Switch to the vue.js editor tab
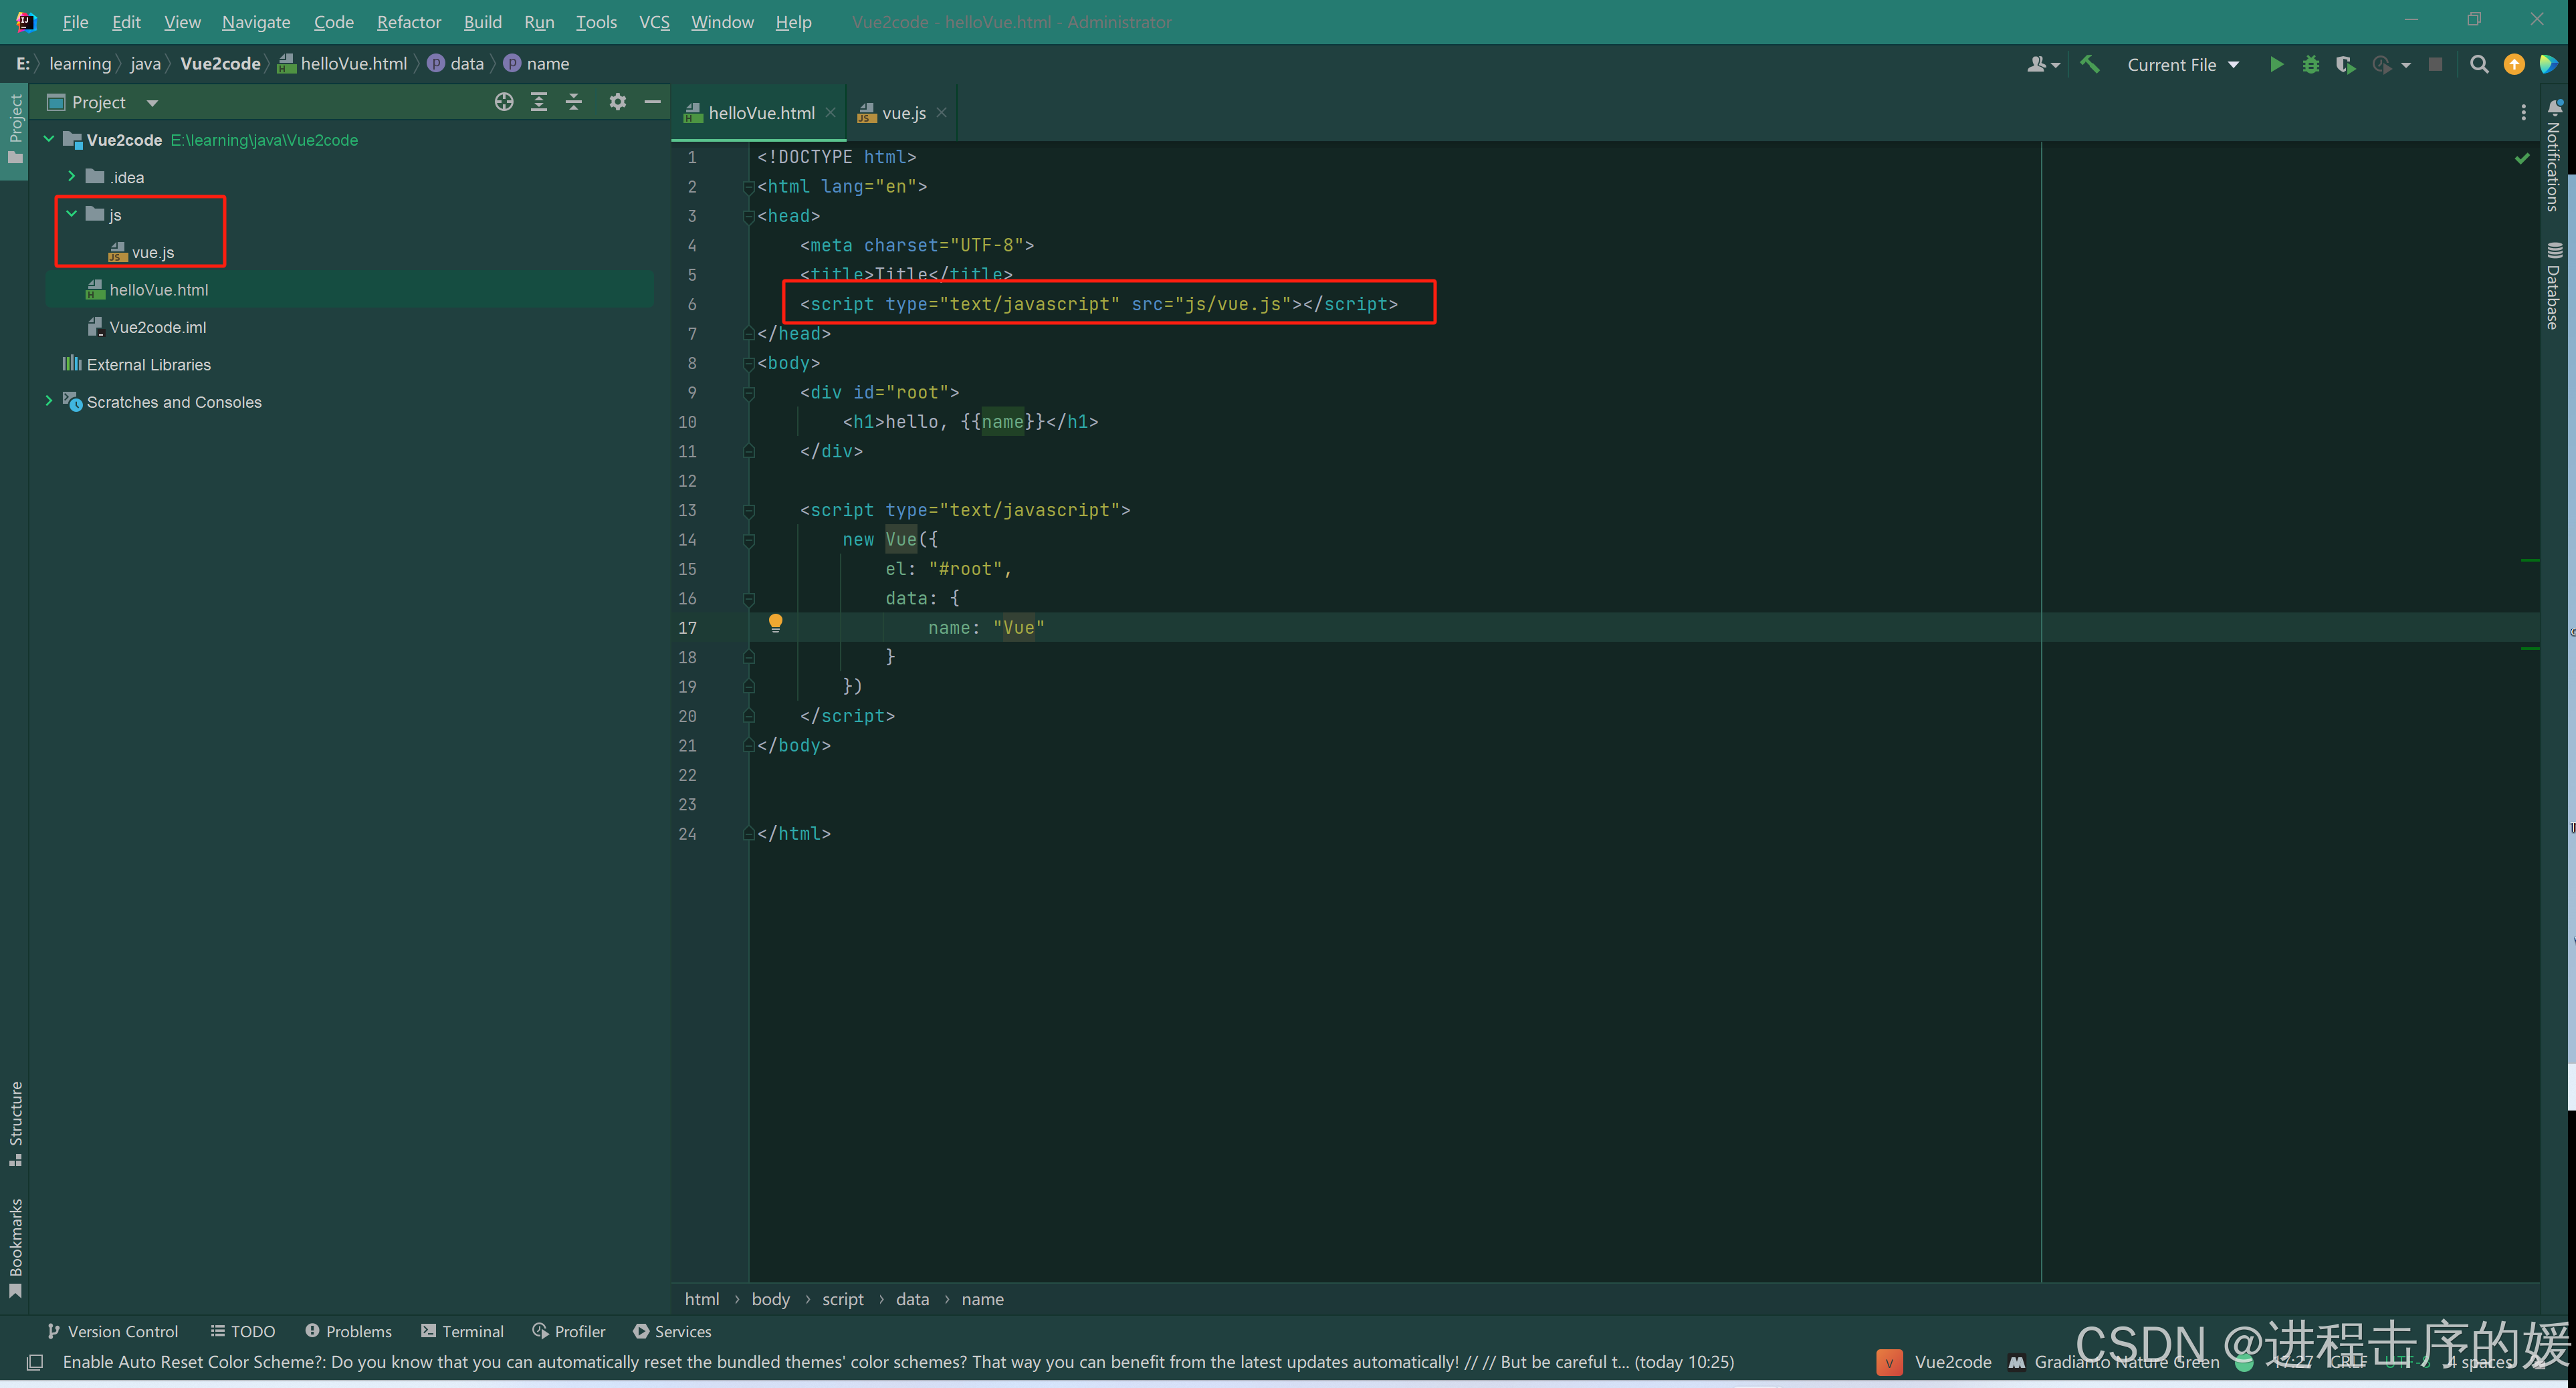 (x=903, y=113)
